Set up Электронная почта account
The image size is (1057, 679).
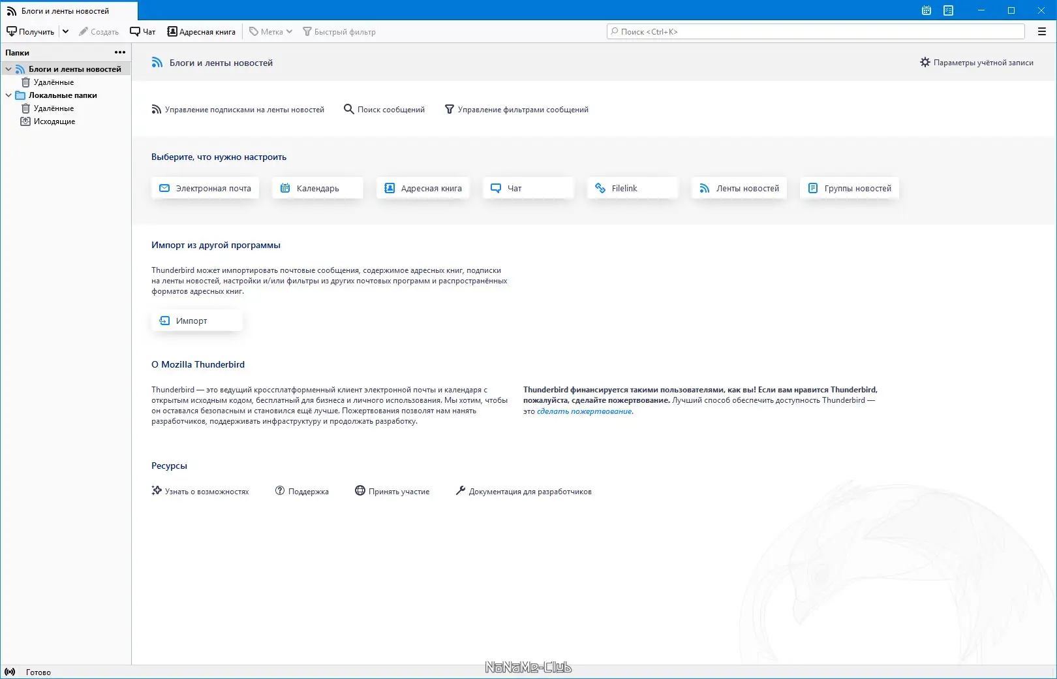pyautogui.click(x=205, y=188)
